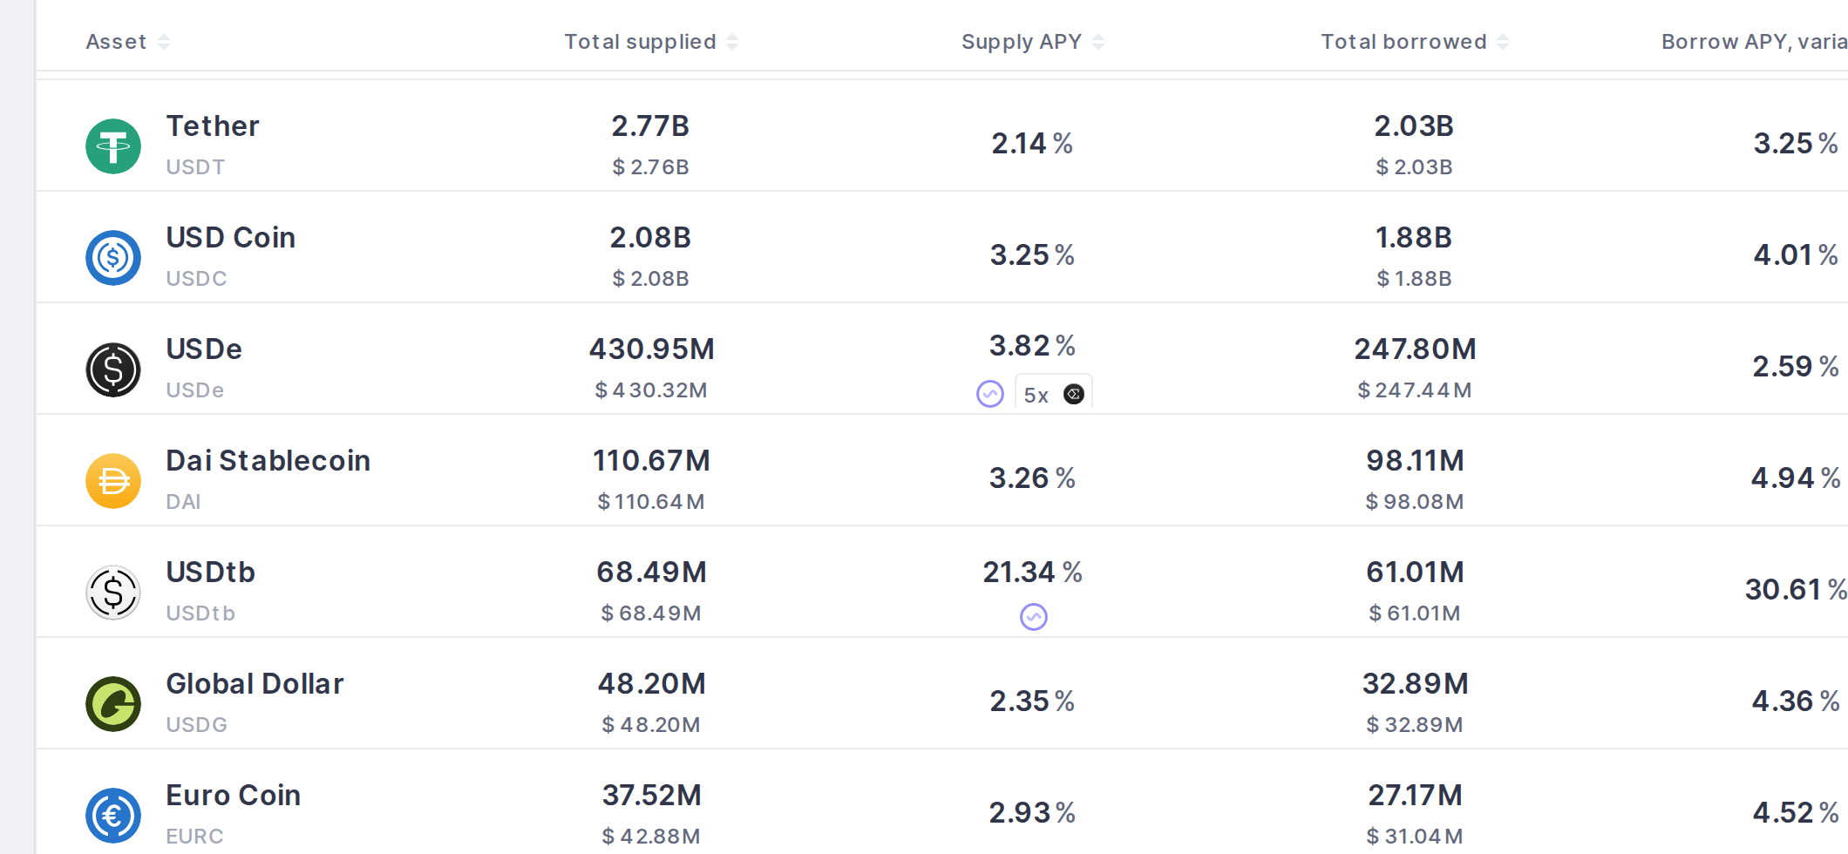Click the incentives icon under USDe supply APY

tap(990, 394)
